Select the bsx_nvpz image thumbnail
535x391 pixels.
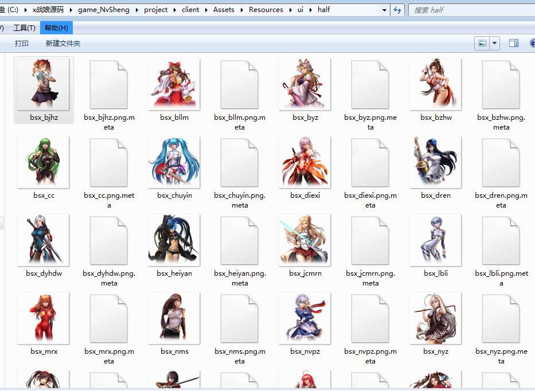pos(304,318)
